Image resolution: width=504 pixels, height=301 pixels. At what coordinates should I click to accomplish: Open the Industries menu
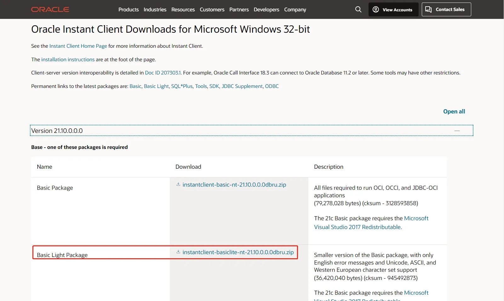155,10
